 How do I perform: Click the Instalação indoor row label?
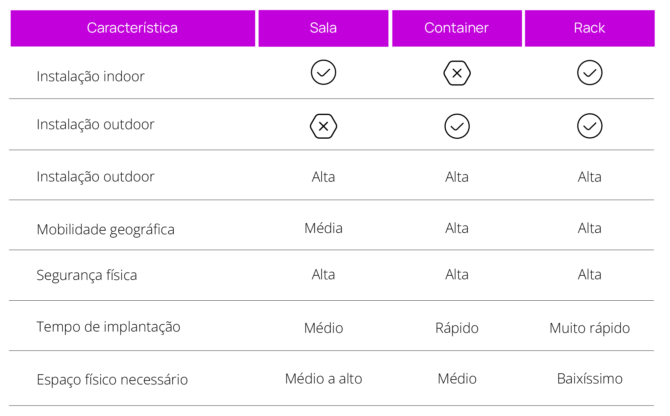pos(90,77)
